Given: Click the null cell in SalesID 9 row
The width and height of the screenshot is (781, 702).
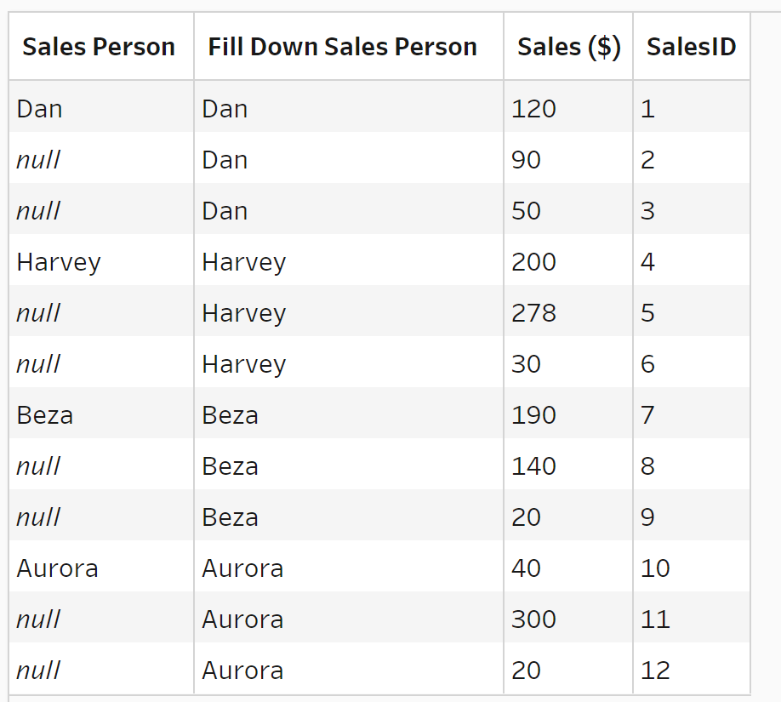Looking at the screenshot, I should click(38, 517).
